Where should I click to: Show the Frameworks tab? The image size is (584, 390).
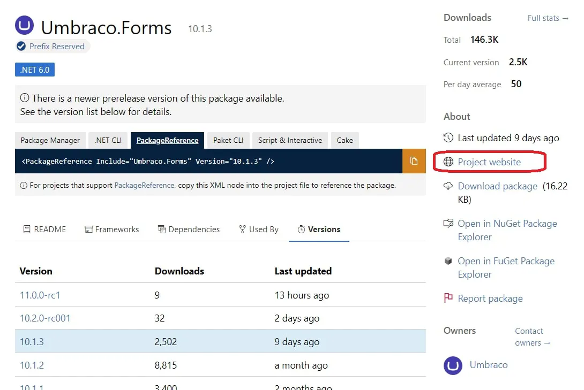(111, 229)
